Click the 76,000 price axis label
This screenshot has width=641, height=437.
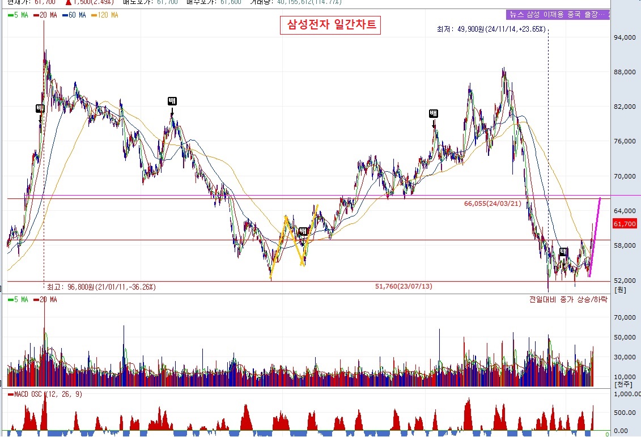[625, 142]
